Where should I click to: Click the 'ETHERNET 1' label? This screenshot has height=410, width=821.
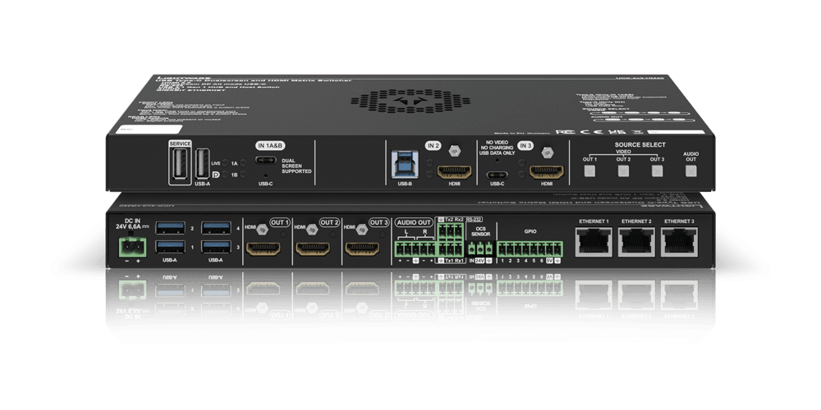coord(594,221)
